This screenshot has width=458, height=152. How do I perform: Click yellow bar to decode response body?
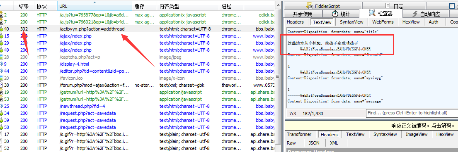(x=371, y=126)
